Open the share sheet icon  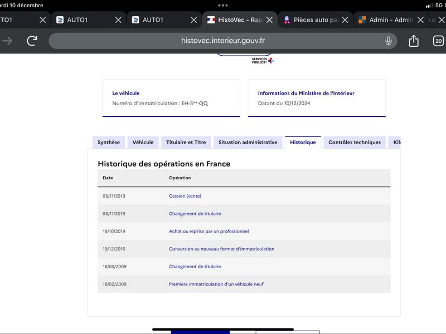coord(414,41)
